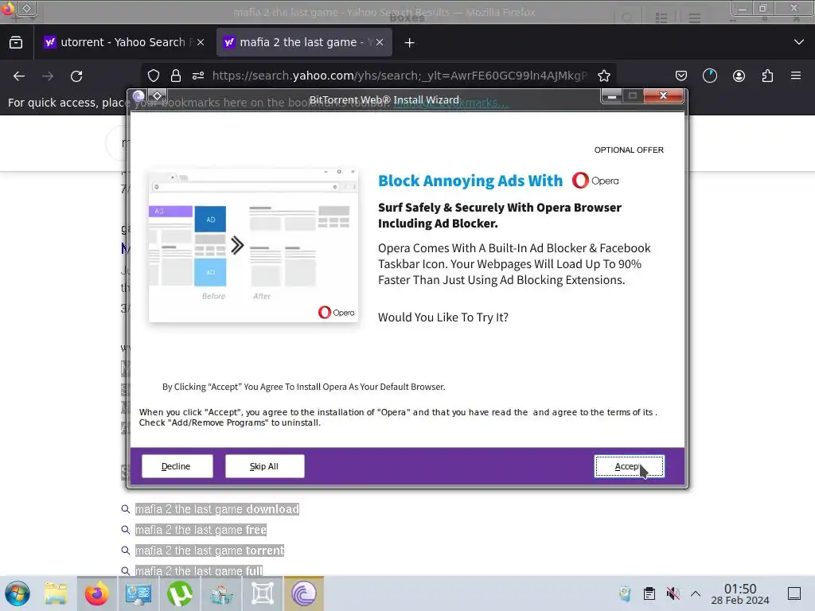Go back in Firefox
Image resolution: width=815 pixels, height=611 pixels.
(x=19, y=76)
